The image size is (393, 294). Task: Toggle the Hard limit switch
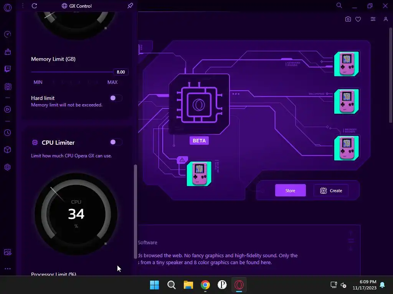pyautogui.click(x=116, y=98)
